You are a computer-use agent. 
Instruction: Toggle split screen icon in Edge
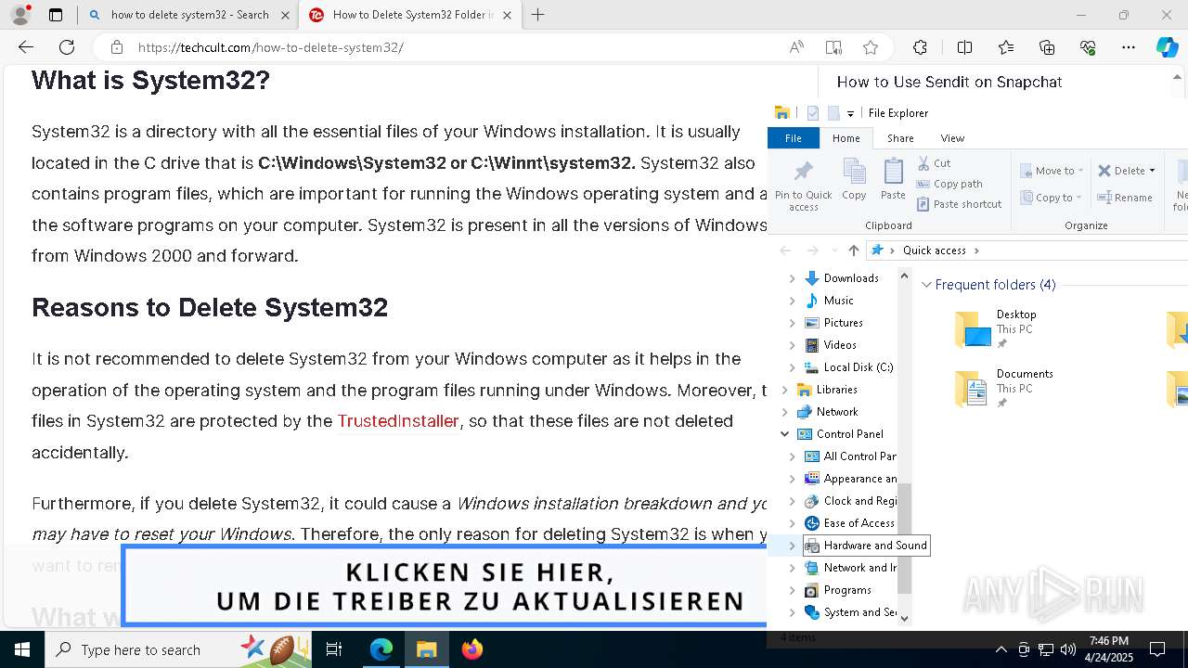964,47
